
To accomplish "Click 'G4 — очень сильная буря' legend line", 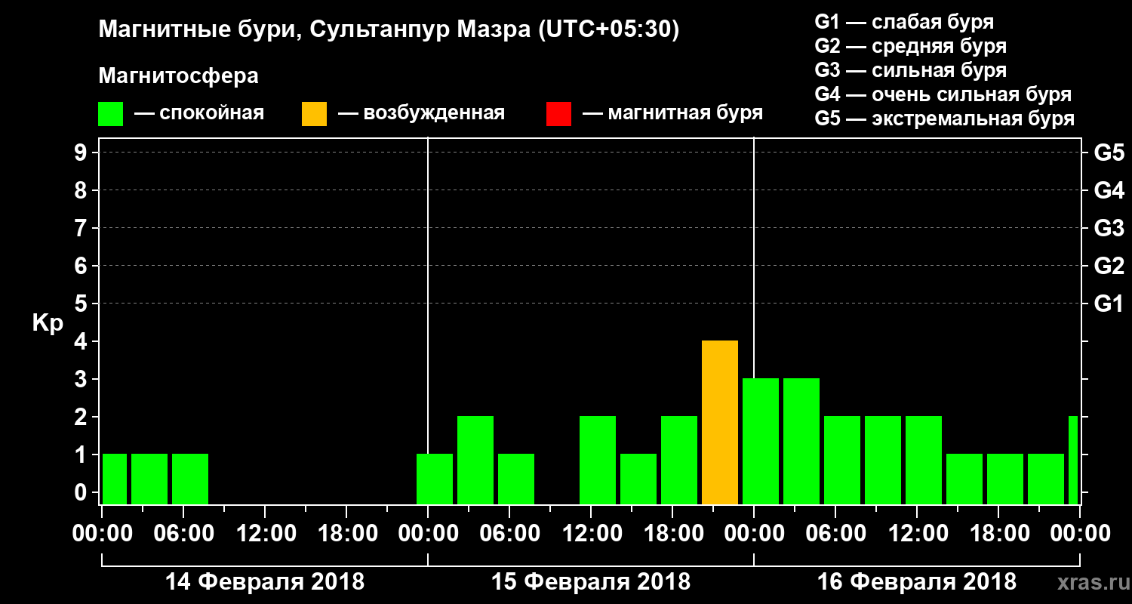I will point(943,94).
